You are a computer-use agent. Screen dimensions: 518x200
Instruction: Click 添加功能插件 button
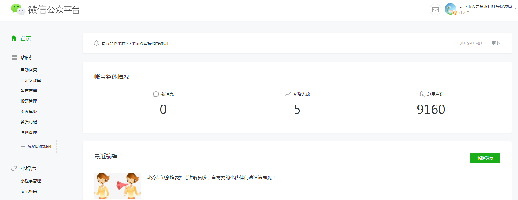pyautogui.click(x=36, y=147)
